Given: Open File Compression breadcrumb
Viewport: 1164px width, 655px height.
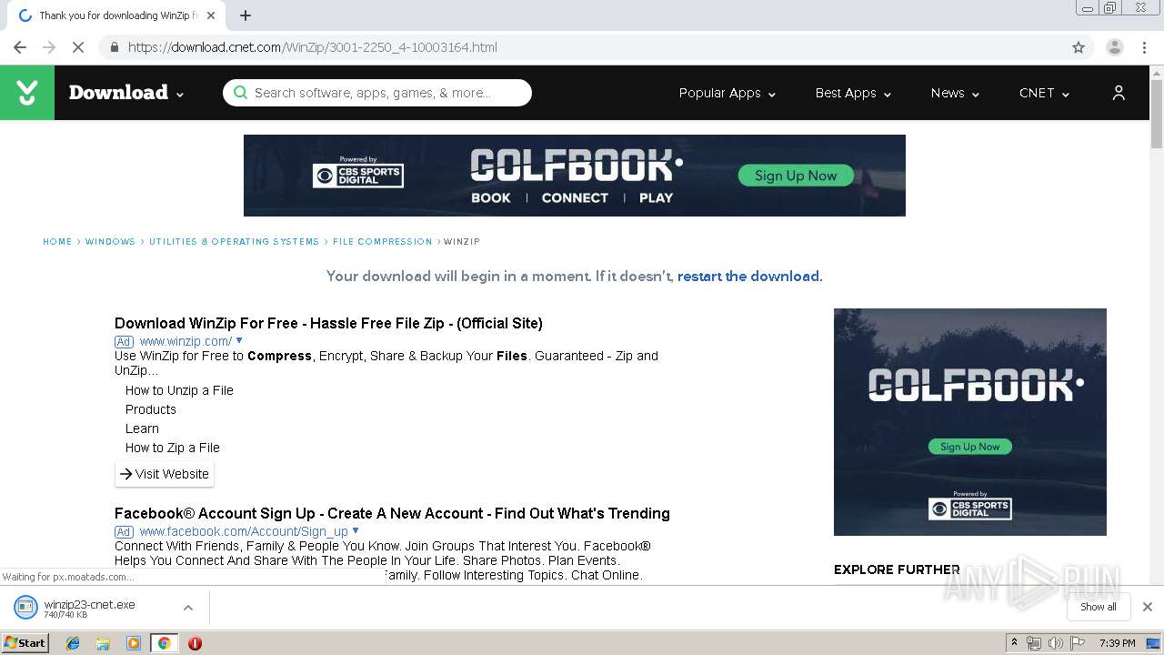Looking at the screenshot, I should tap(382, 242).
